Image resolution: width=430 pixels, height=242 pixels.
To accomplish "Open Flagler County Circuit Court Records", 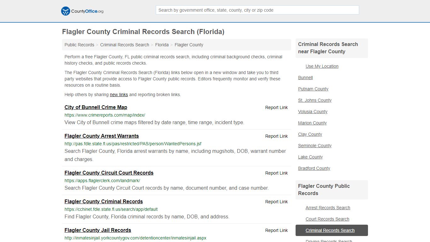I will [x=109, y=173].
